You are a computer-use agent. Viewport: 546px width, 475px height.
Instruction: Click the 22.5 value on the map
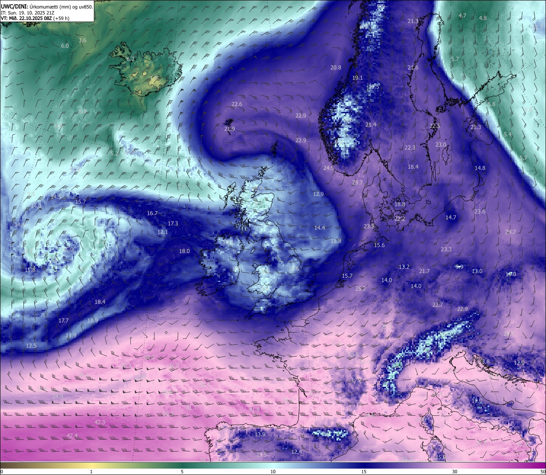click(435, 126)
